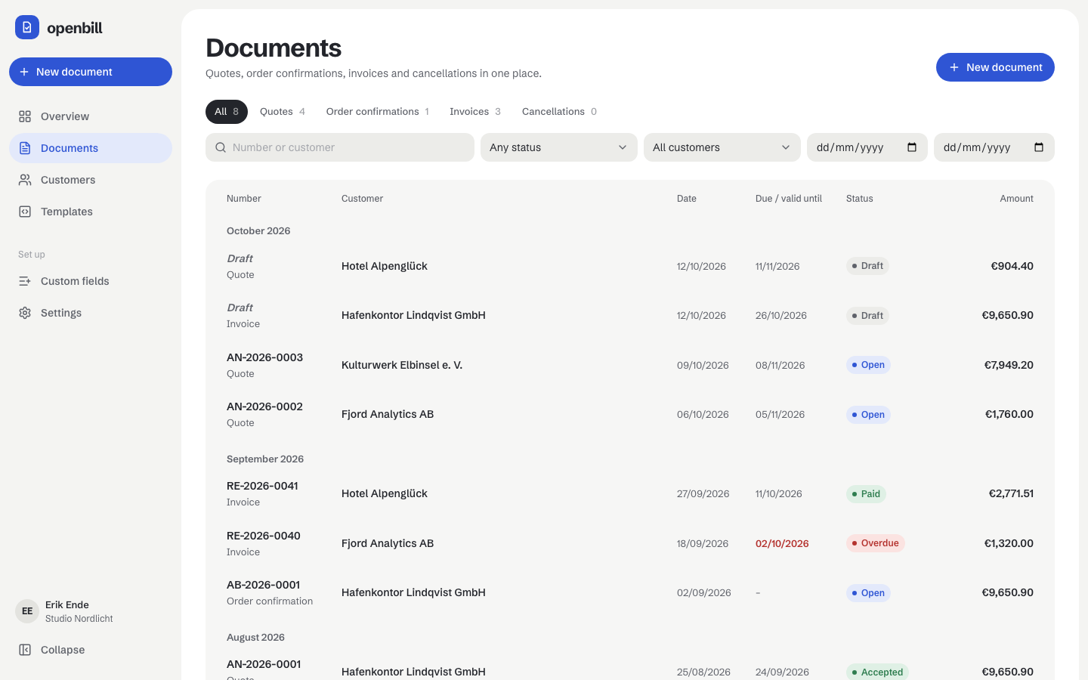This screenshot has width=1088, height=680.
Task: Open Settings in the sidebar
Action: coord(91,313)
